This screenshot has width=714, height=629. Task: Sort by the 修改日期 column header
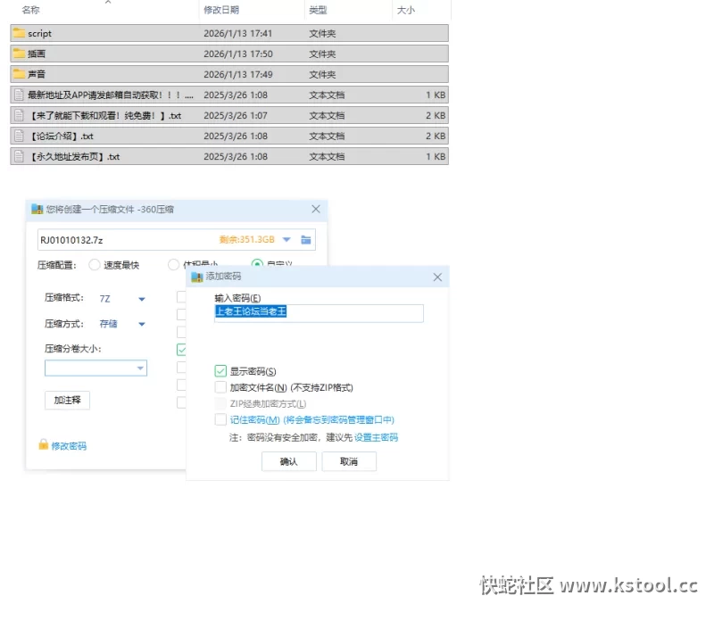[x=221, y=10]
